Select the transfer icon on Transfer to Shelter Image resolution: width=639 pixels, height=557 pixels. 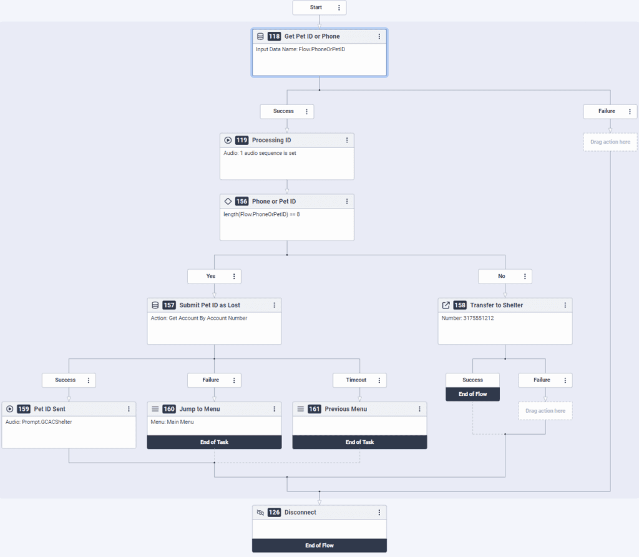(446, 305)
